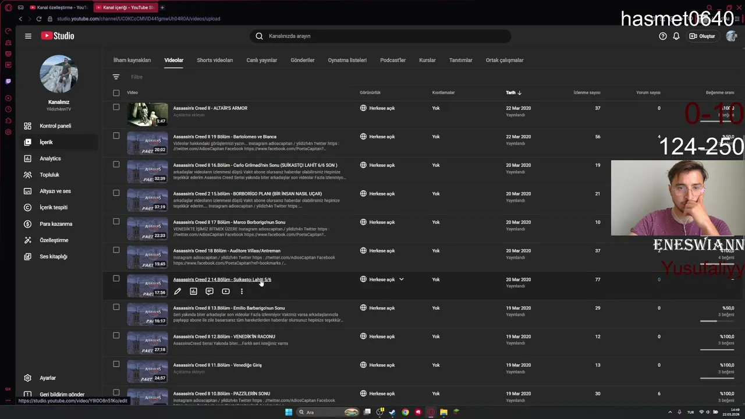This screenshot has width=745, height=419.
Task: Check the 14.Bölüm Suikastçı Lahiti row
Action: click(x=116, y=278)
